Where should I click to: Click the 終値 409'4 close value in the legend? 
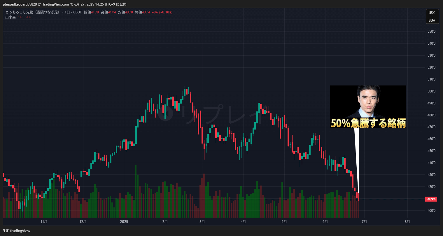(142, 12)
